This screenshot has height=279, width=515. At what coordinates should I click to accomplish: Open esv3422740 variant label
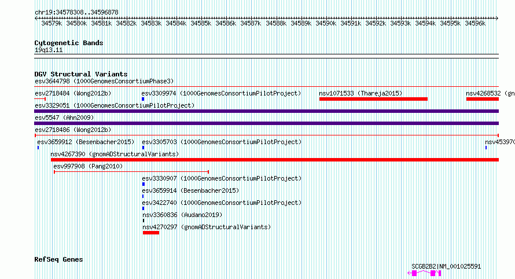[222, 203]
